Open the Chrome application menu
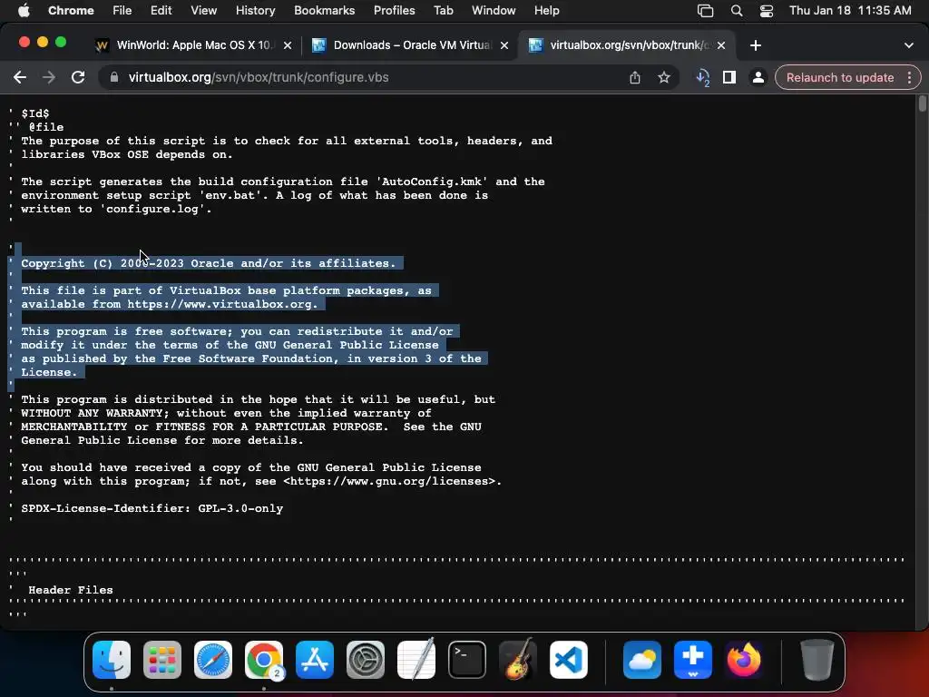929x697 pixels. point(71,10)
